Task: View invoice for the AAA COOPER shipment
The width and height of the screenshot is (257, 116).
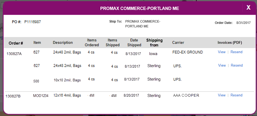Action: [x=222, y=95]
